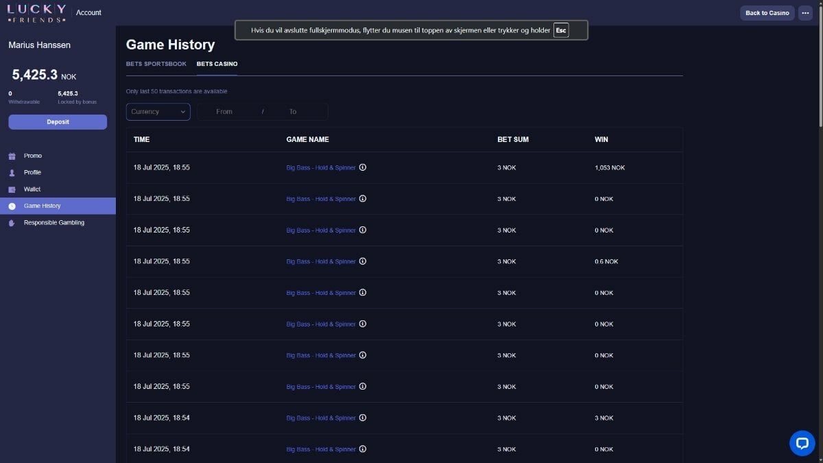Image resolution: width=823 pixels, height=463 pixels.
Task: Click the Profile person icon
Action: point(12,173)
